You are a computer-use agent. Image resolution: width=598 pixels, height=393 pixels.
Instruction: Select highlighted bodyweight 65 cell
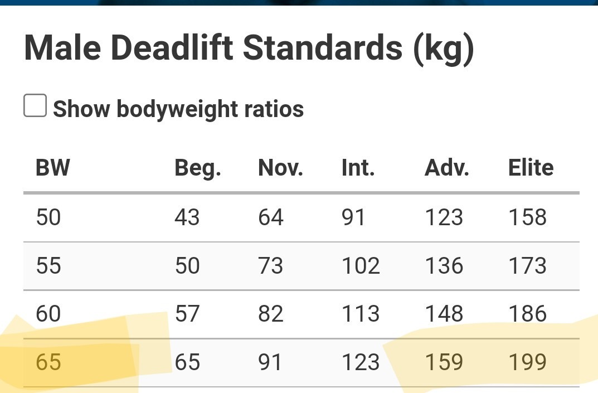[x=48, y=362]
